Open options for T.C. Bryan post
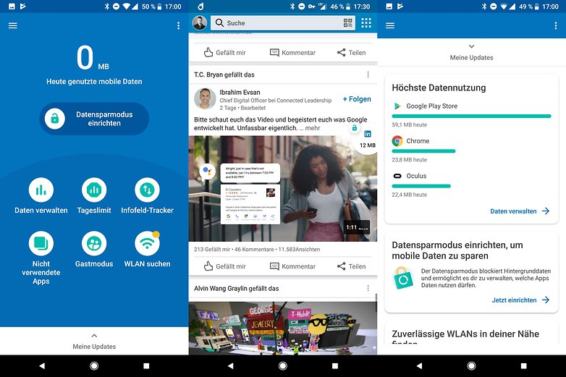 (368, 75)
